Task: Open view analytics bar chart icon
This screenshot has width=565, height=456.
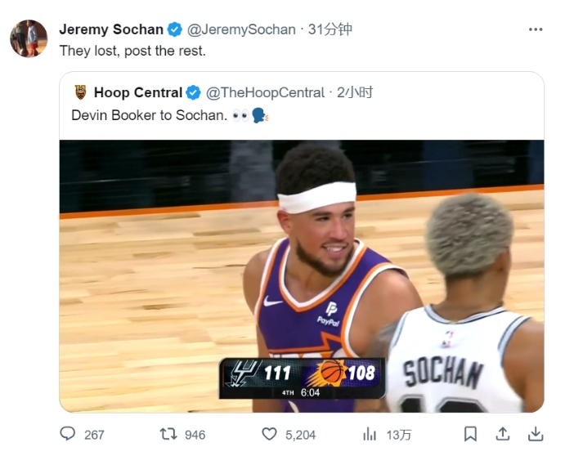Action: pyautogui.click(x=370, y=434)
